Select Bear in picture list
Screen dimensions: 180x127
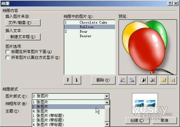90,31
